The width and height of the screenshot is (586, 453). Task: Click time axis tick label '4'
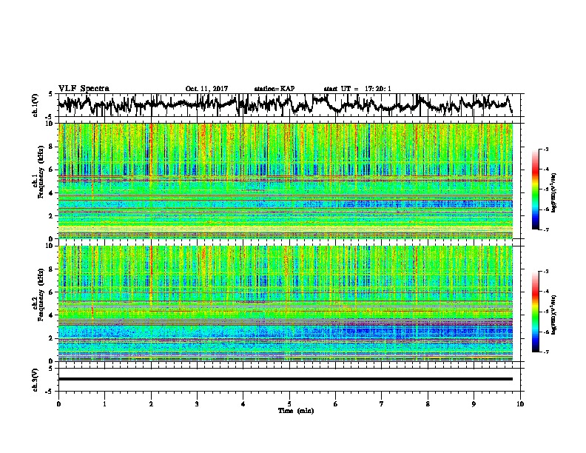pos(243,404)
